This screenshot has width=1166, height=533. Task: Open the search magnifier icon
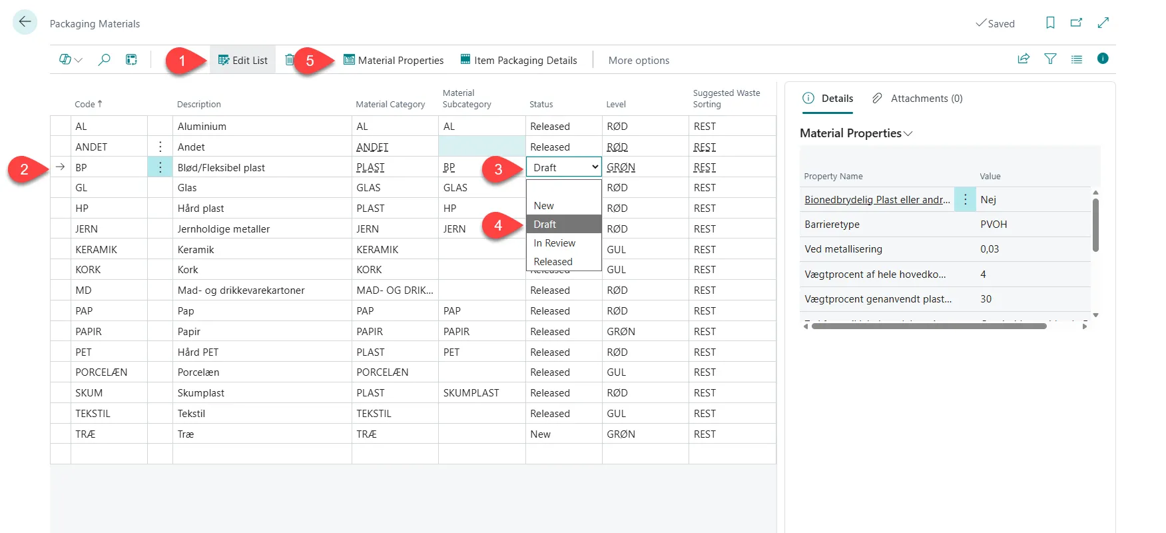(104, 60)
